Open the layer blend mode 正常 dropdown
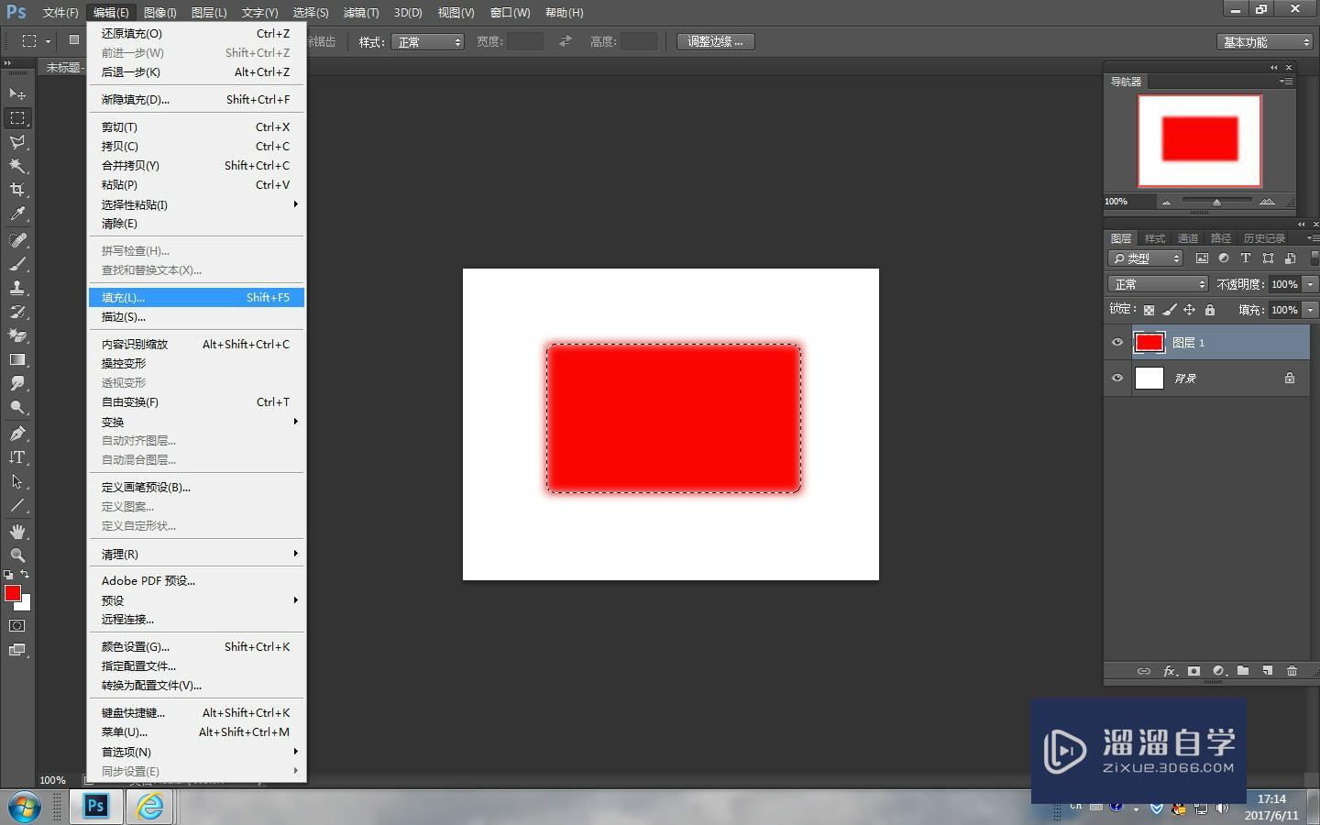This screenshot has height=825, width=1320. point(1159,284)
